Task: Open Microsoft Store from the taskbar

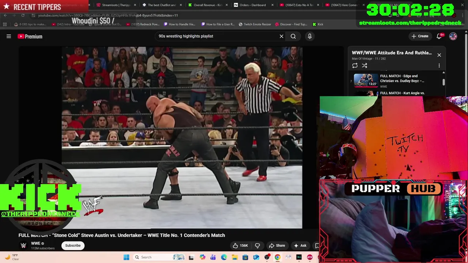Action: [245, 257]
